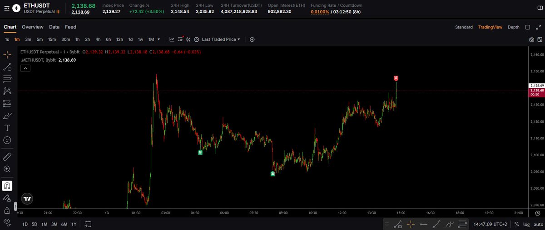Select the trend line tool in left sidebar
Viewport: 545px width, 230px height.
[x=7, y=67]
